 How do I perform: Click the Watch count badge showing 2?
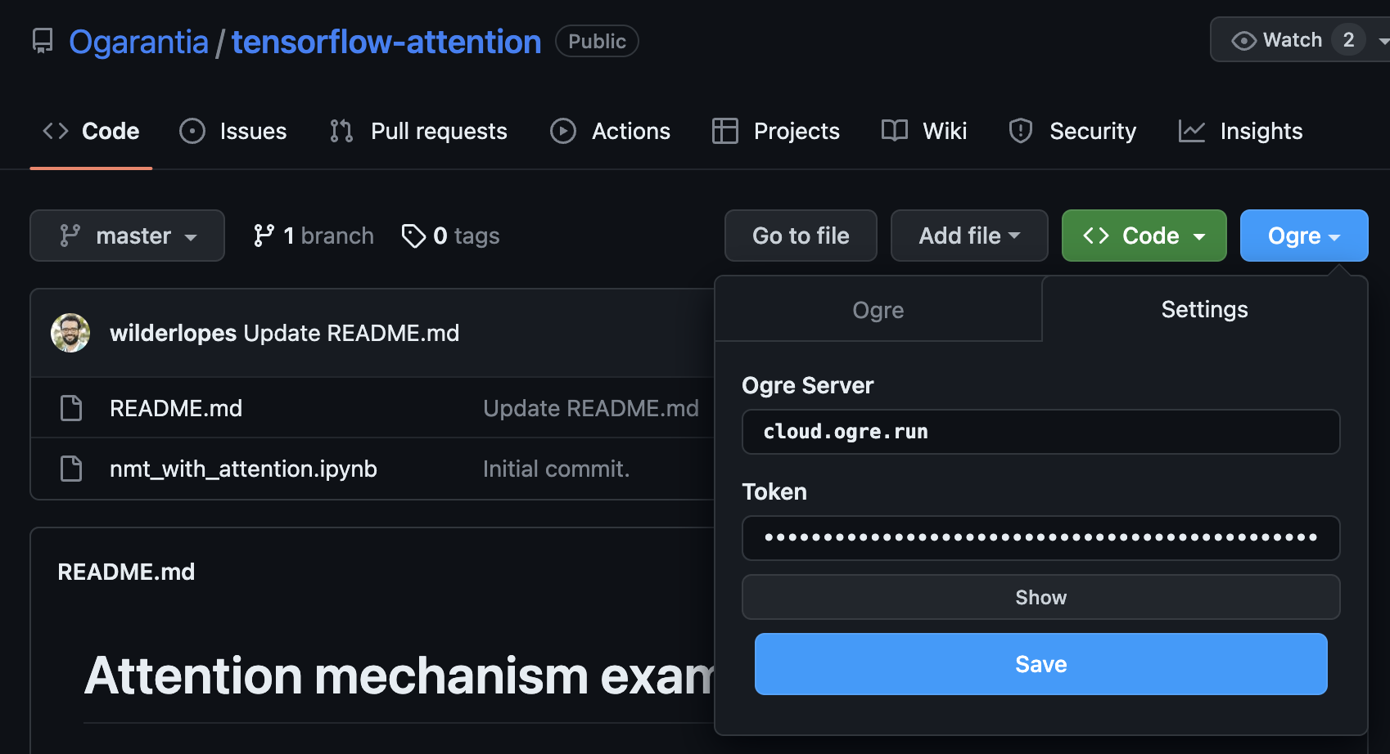(1348, 39)
